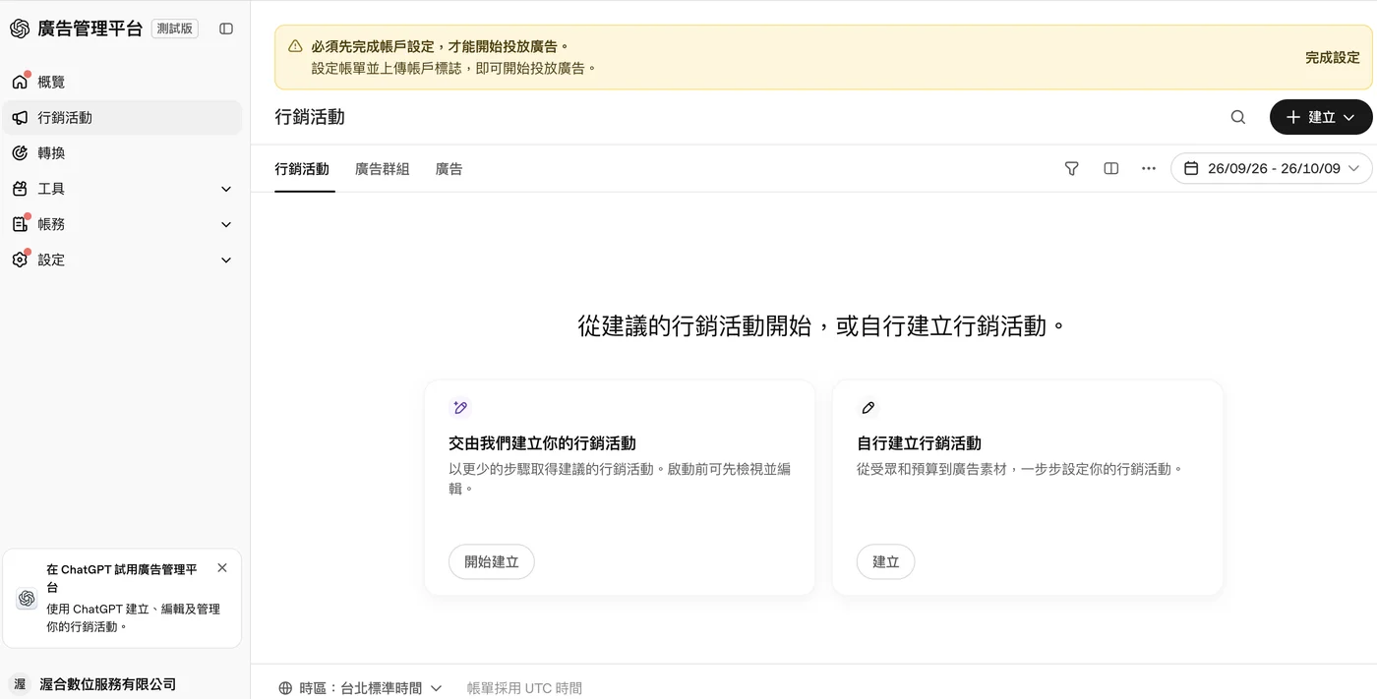Click the 測試版 beta badge
Viewport: 1377px width, 699px height.
click(x=175, y=29)
